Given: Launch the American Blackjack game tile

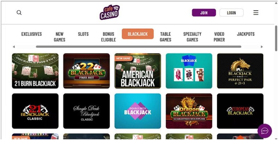Looking at the screenshot, I should (x=138, y=71).
